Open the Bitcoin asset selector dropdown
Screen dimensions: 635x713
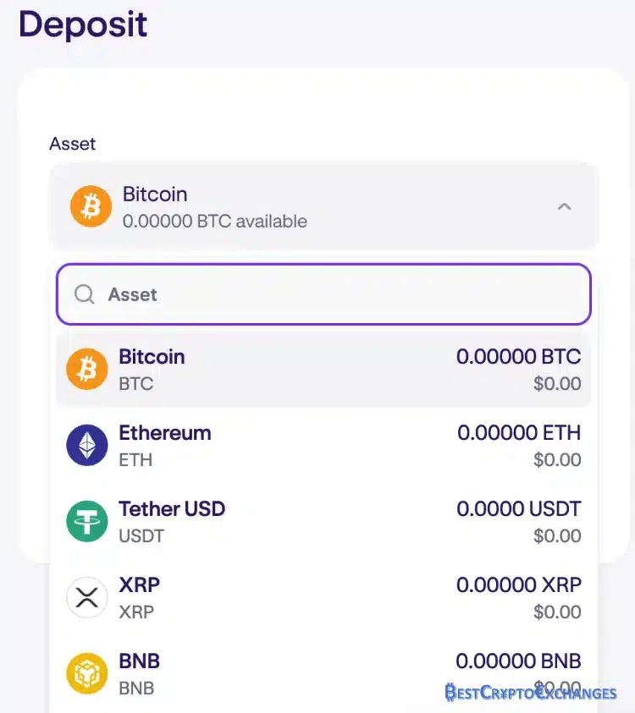click(x=324, y=206)
